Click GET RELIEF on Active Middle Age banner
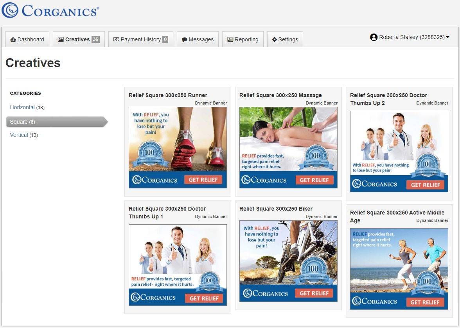 coord(425,302)
